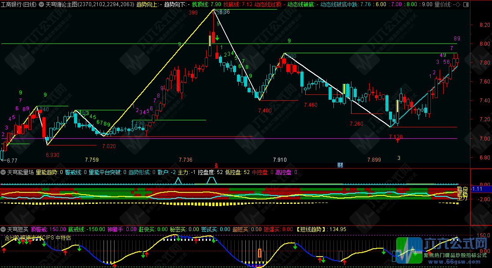The height and width of the screenshot is (268, 492).
Task: Click the left arrow beside 6.77 price
Action: (x=3, y=161)
